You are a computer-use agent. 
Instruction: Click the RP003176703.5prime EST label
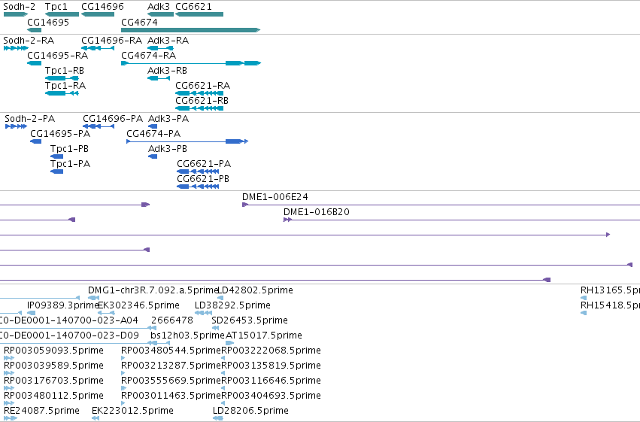pyautogui.click(x=54, y=381)
